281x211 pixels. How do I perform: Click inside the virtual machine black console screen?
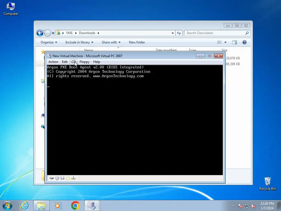pyautogui.click(x=135, y=120)
